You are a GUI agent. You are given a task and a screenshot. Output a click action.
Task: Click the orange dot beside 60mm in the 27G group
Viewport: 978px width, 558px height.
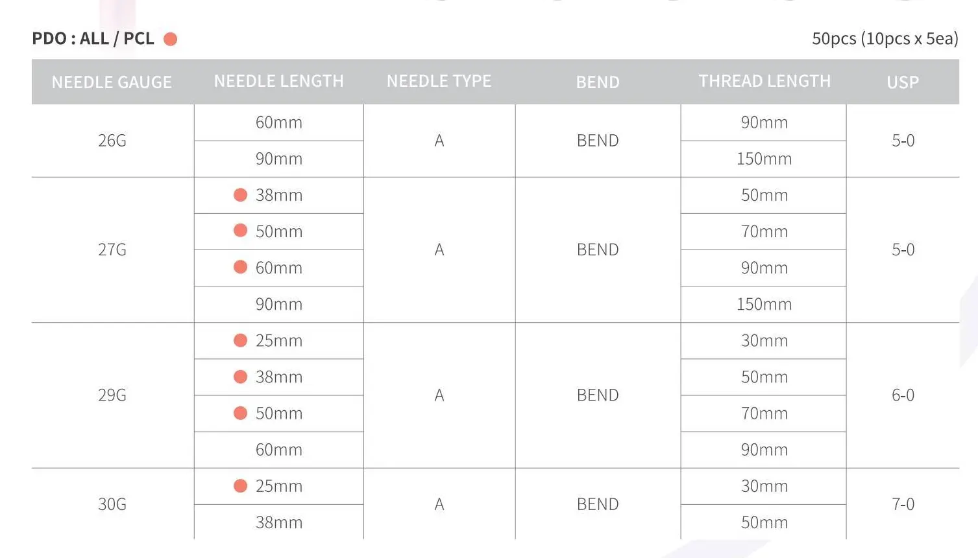pyautogui.click(x=241, y=267)
